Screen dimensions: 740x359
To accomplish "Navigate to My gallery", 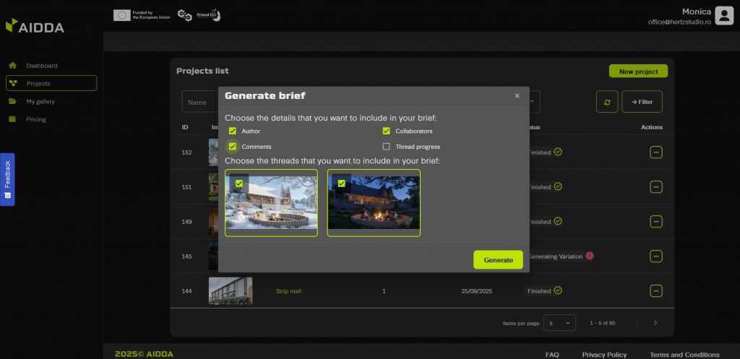I will click(x=40, y=102).
